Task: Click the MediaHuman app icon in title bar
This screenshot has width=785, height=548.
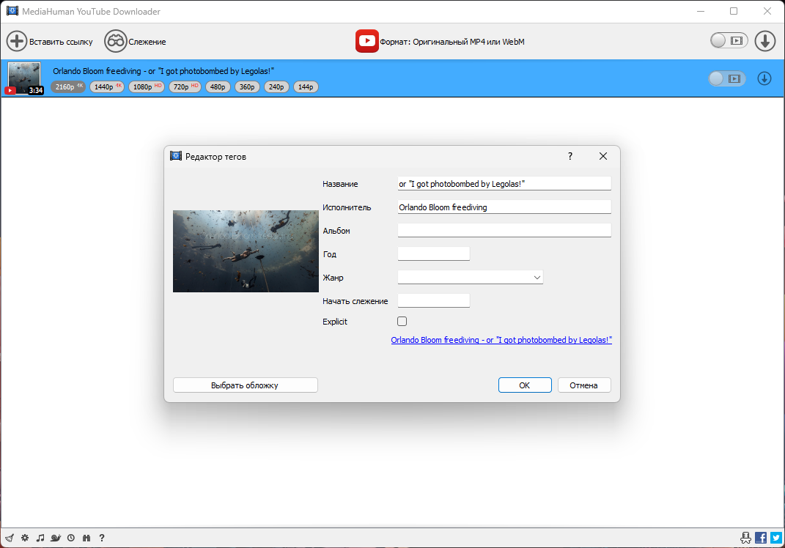Action: (x=12, y=11)
